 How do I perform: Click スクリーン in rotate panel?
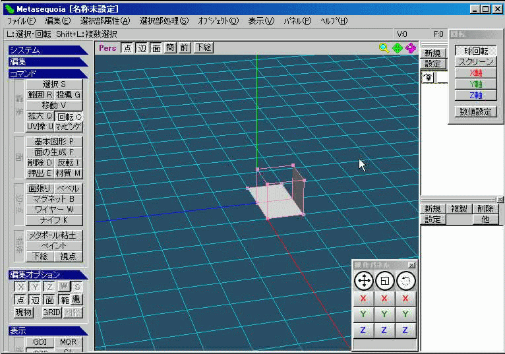tap(476, 62)
